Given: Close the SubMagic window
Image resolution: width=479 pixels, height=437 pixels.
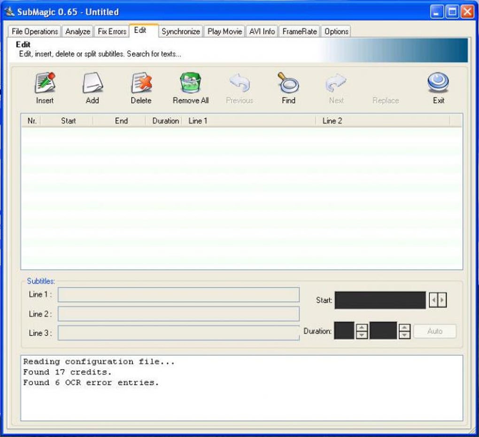Looking at the screenshot, I should [x=467, y=12].
